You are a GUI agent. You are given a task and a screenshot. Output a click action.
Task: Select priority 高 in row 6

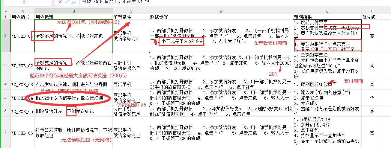[372, 111]
